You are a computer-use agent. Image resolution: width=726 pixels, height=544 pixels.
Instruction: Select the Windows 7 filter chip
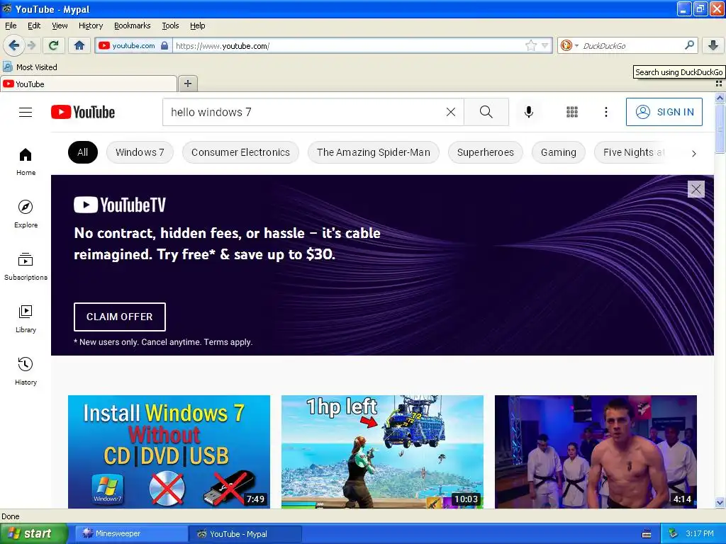[x=140, y=152]
